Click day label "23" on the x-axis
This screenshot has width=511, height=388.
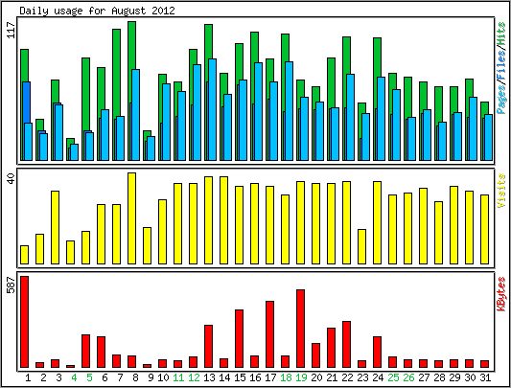(x=362, y=377)
